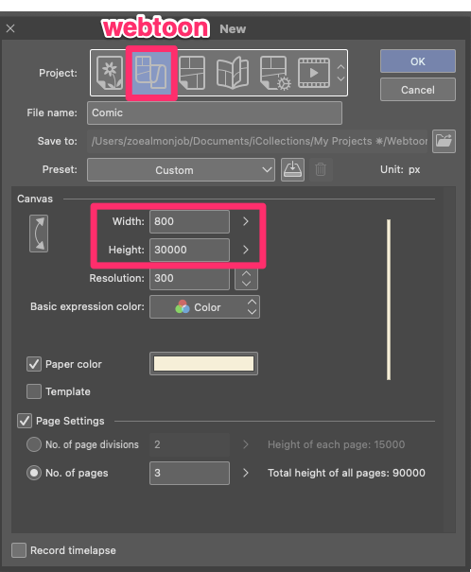Select No. of page divisions option

(34, 444)
